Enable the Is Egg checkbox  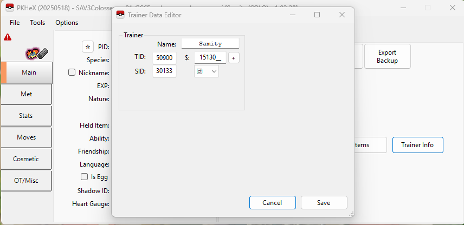84,177
